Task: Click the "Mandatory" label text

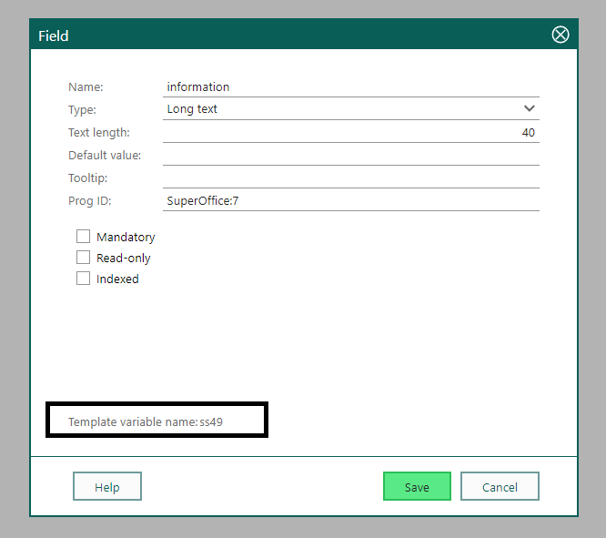Action: click(x=126, y=237)
